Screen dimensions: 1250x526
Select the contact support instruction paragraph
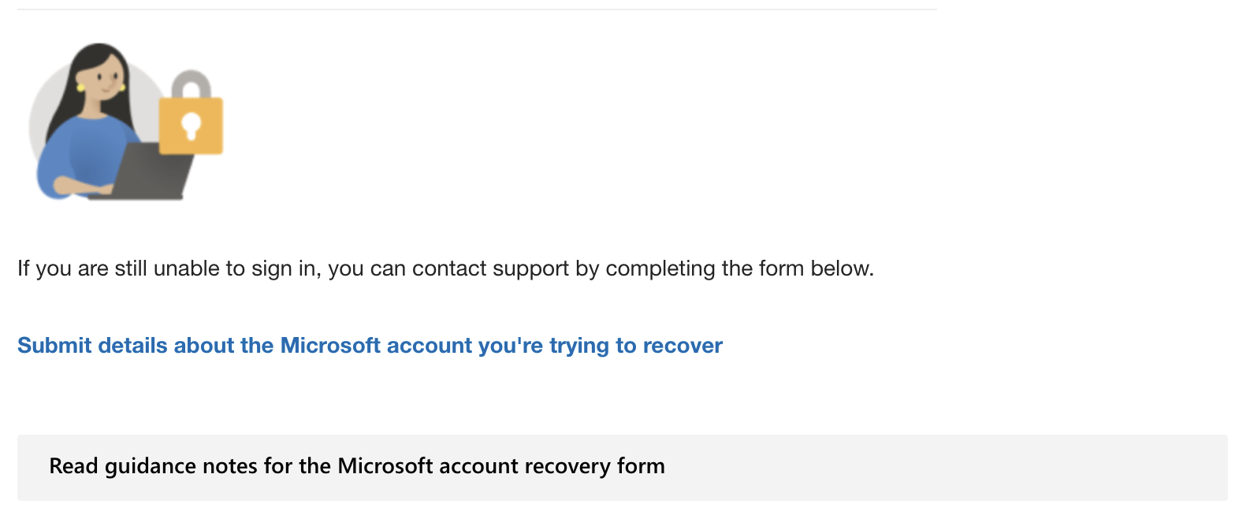point(445,268)
